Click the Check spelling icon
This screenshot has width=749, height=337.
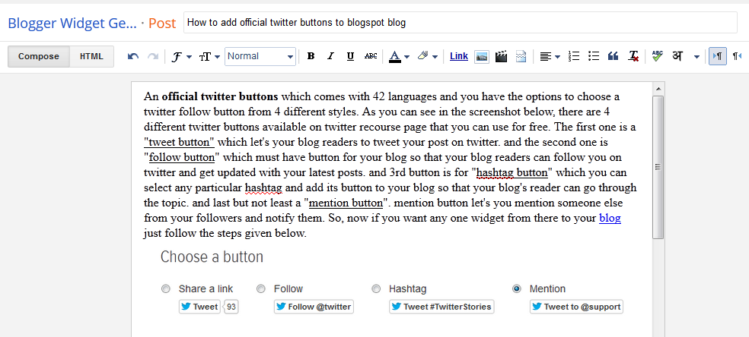658,56
